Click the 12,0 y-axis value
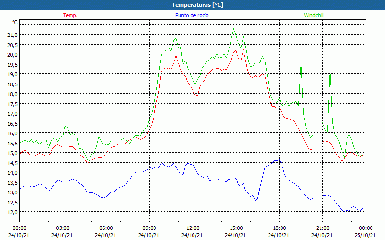Screen dimensions: 385x240 [x=13, y=212]
